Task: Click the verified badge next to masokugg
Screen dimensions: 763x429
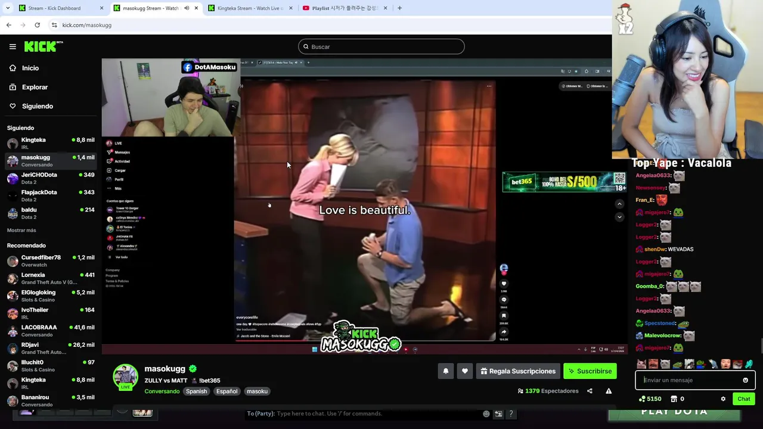Action: [x=193, y=369]
